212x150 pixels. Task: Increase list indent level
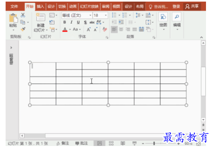(121, 22)
